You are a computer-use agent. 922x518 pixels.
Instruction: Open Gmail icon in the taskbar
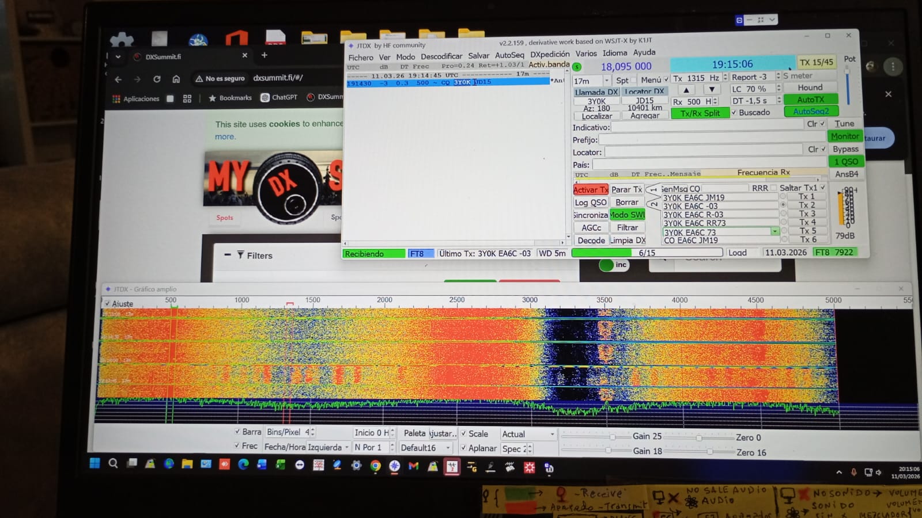(x=413, y=466)
